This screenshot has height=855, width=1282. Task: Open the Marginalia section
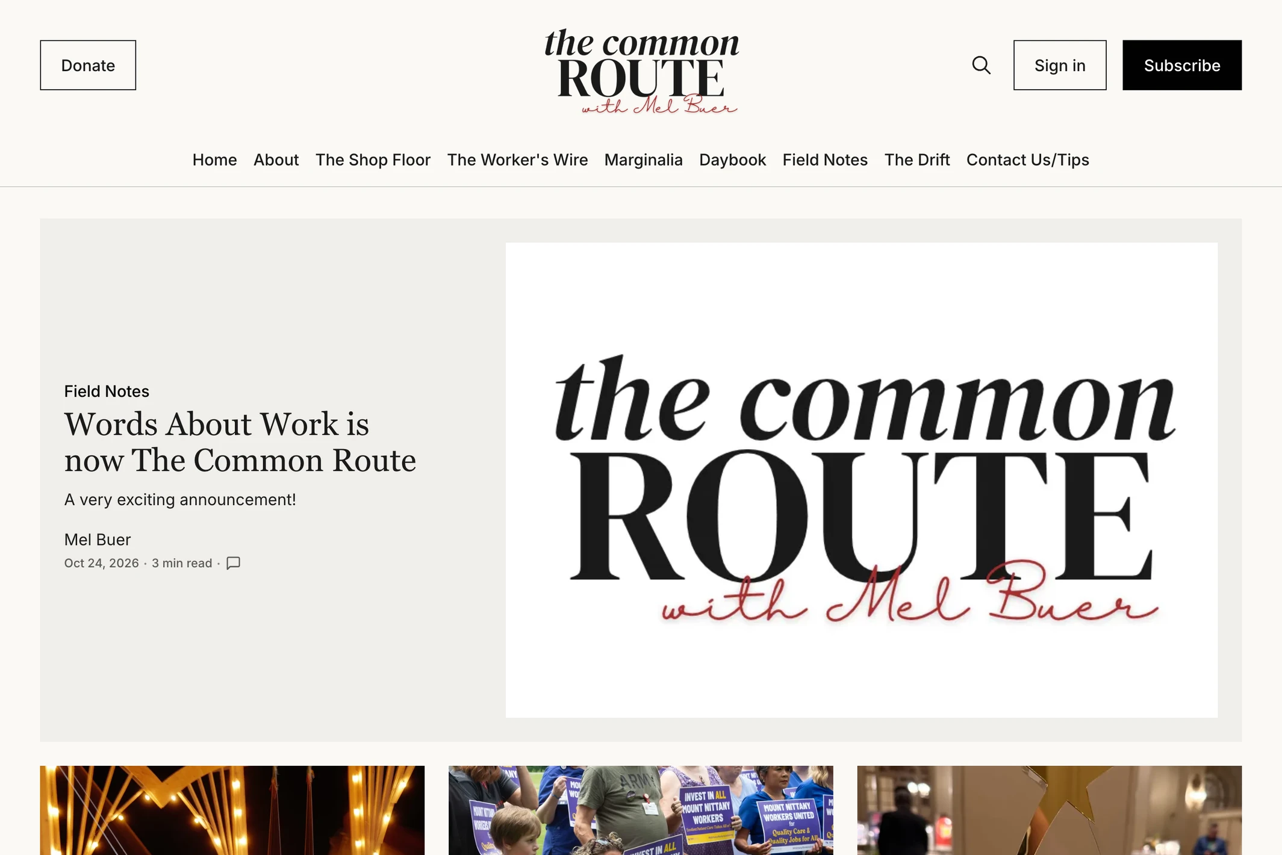click(643, 160)
